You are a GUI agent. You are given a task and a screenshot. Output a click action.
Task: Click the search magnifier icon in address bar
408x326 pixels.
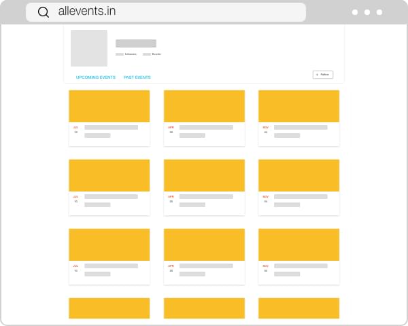coord(44,12)
